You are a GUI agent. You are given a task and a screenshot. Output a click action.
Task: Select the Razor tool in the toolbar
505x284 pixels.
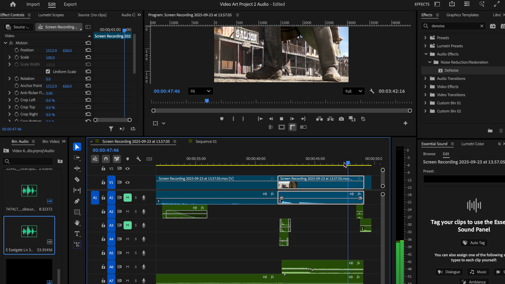(77, 179)
